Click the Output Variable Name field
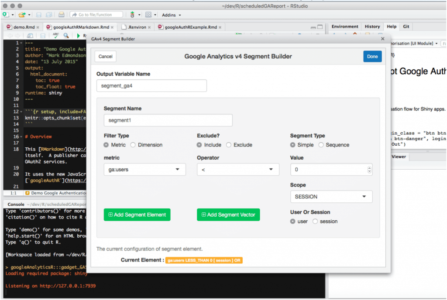This screenshot has height=300, width=447. click(x=151, y=85)
